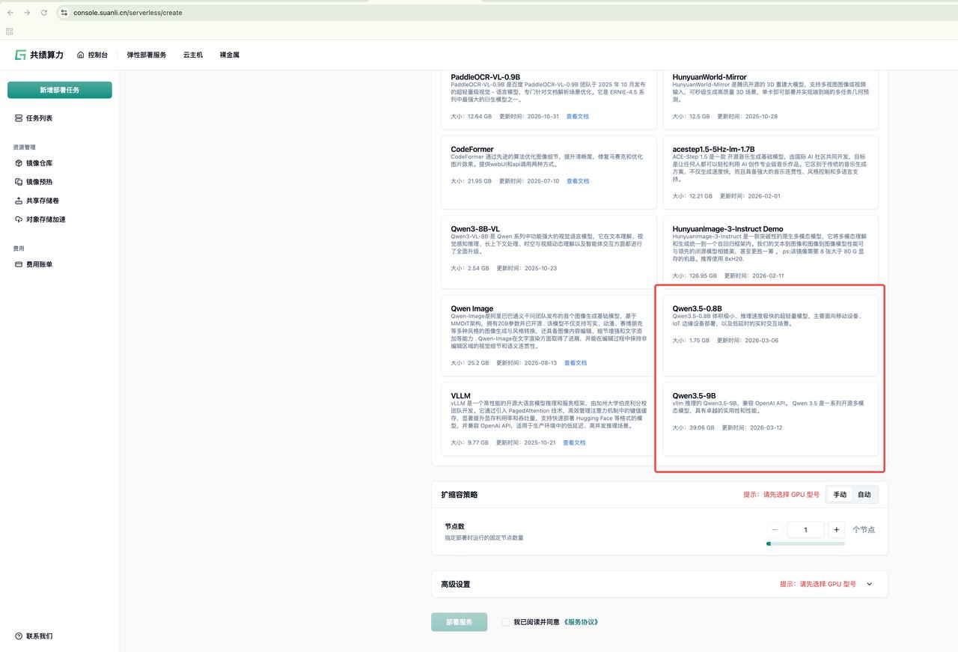The image size is (958, 652).
Task: Click the 扩缩容策略 heading
Action: (x=460, y=495)
